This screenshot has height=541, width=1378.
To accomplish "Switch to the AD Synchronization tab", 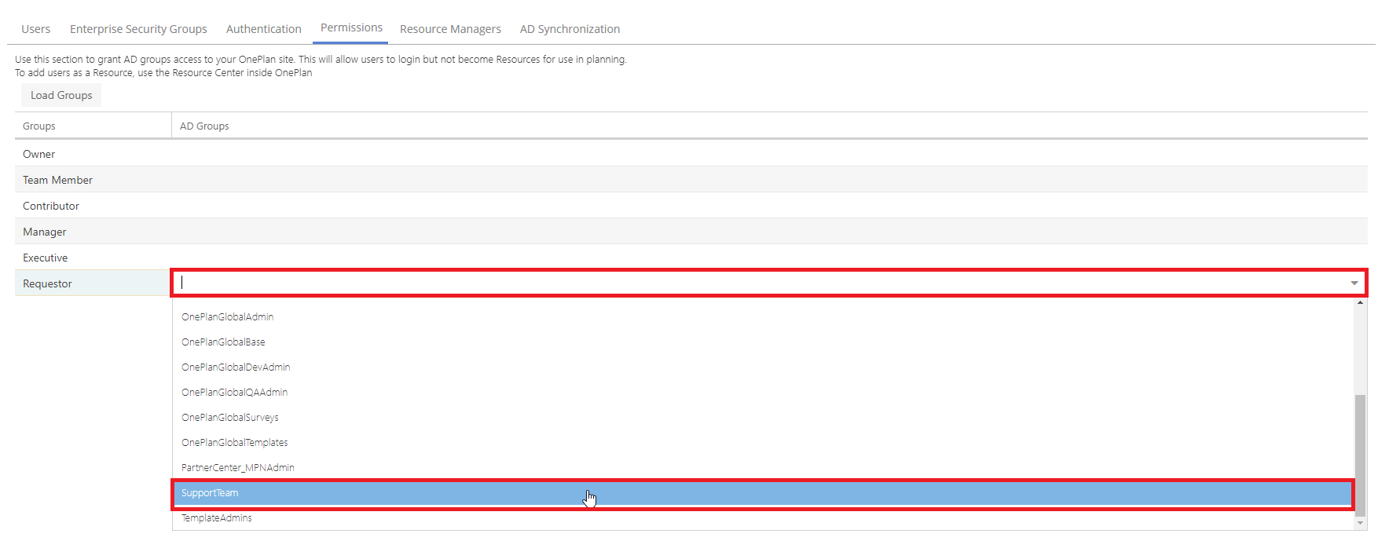I will tap(570, 29).
